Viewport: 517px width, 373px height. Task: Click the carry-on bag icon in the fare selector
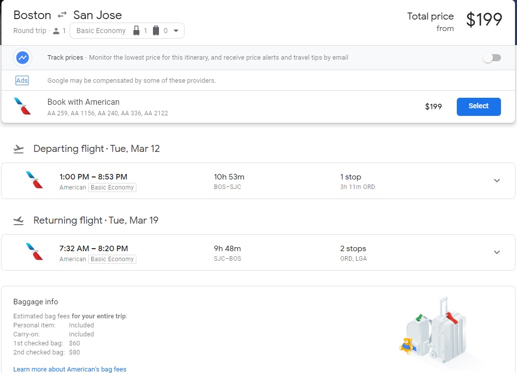click(x=136, y=31)
